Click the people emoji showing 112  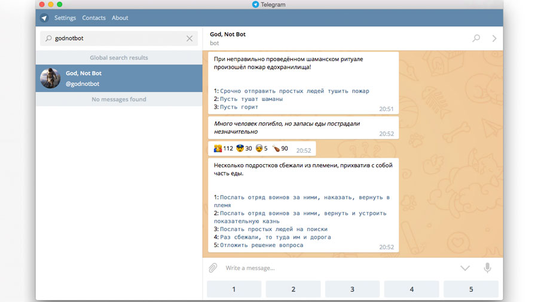point(218,148)
